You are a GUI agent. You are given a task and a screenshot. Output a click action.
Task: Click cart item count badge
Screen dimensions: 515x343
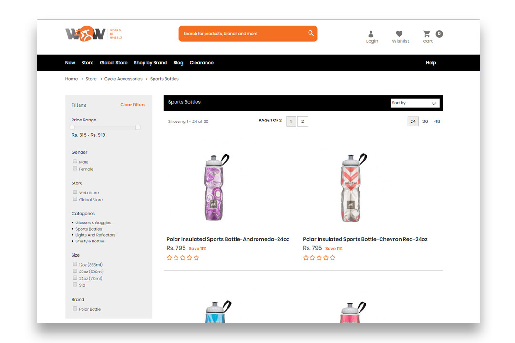pyautogui.click(x=439, y=34)
